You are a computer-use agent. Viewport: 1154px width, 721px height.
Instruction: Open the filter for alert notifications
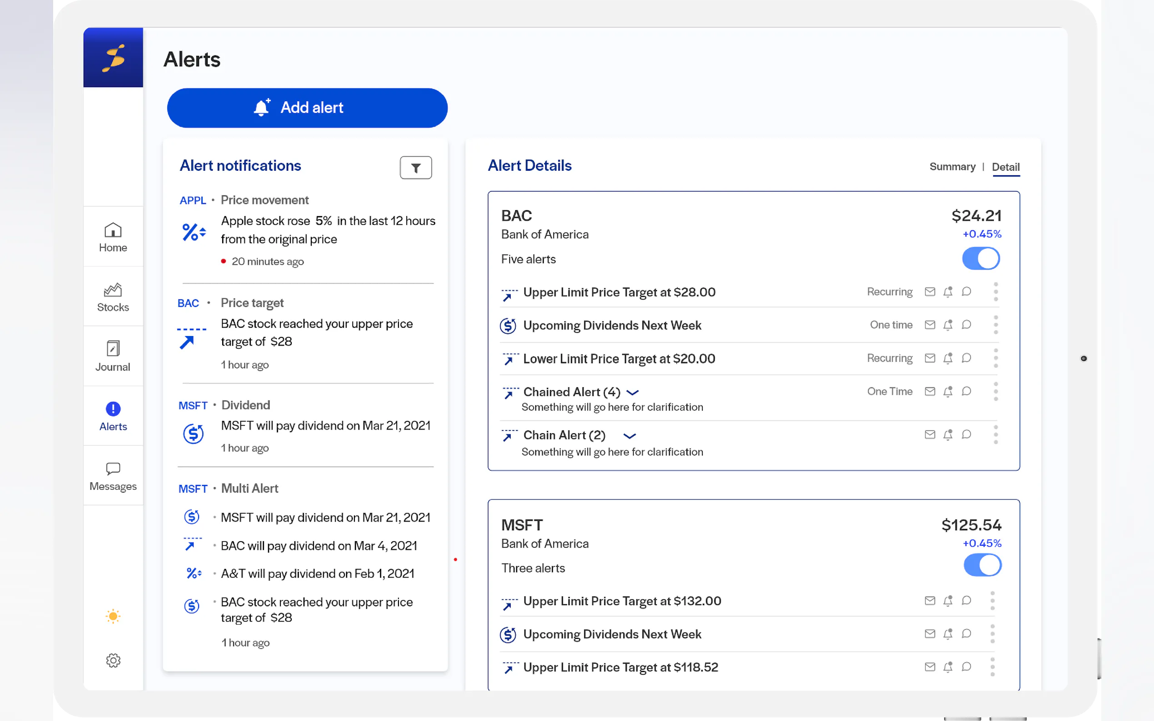[x=416, y=168]
